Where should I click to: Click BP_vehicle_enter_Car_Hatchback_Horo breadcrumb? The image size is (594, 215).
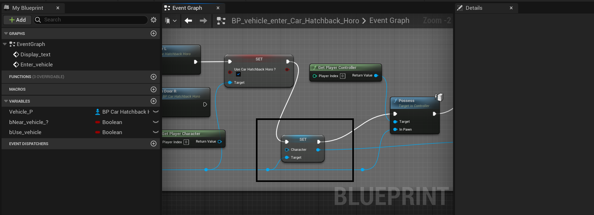click(x=295, y=21)
